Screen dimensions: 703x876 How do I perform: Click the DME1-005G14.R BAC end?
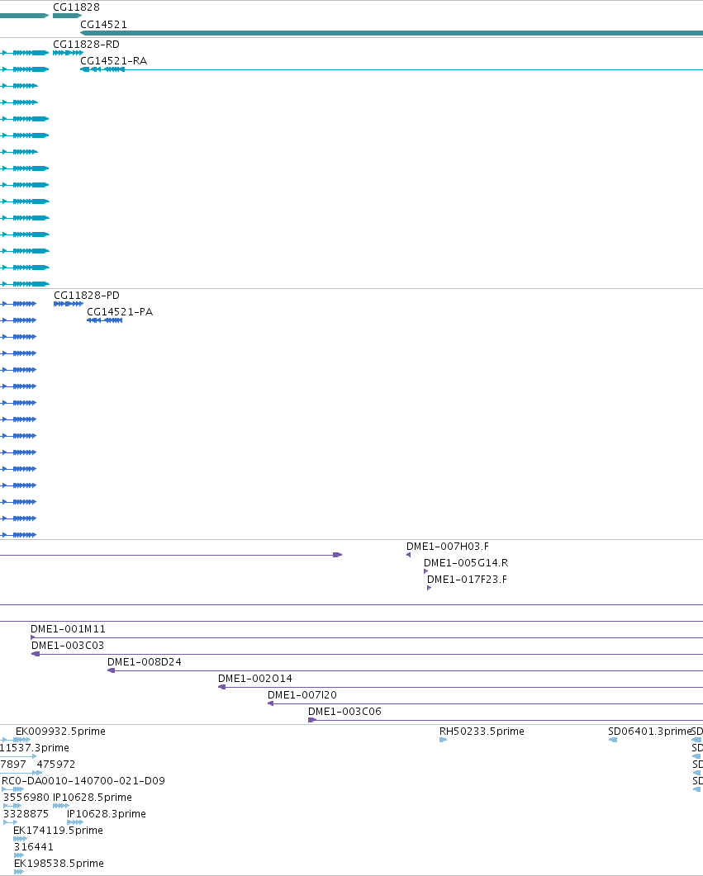coord(425,571)
